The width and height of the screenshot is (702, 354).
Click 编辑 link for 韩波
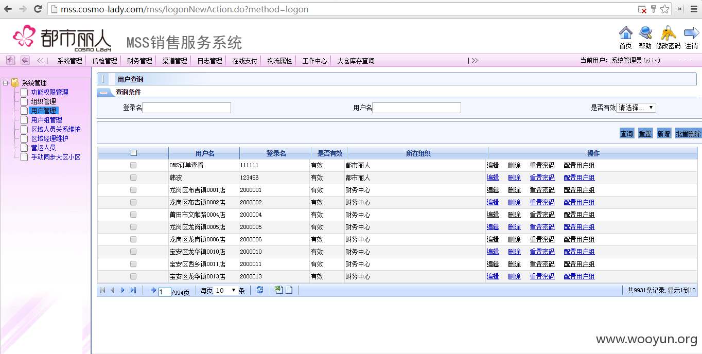493,178
